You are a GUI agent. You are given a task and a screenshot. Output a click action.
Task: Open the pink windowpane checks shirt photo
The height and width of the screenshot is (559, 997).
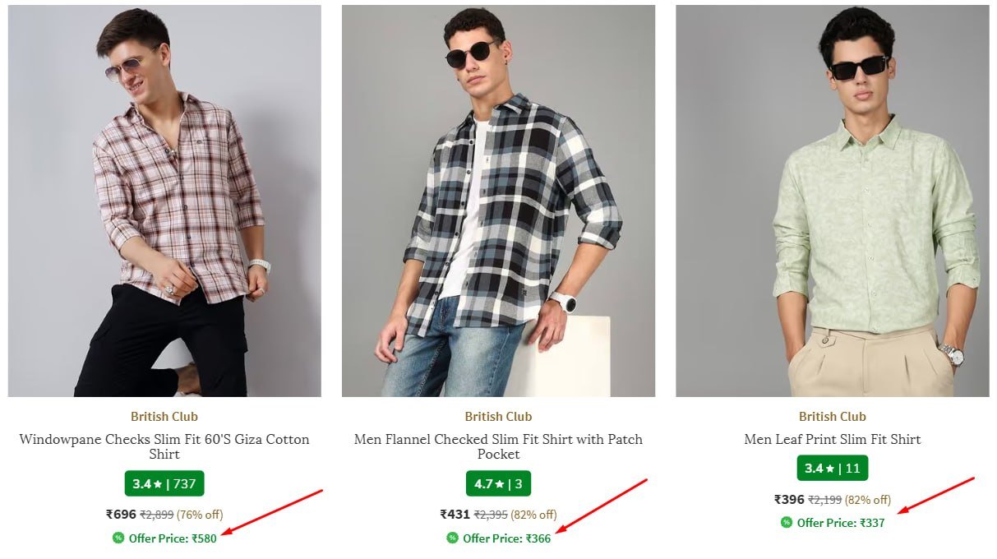point(164,201)
